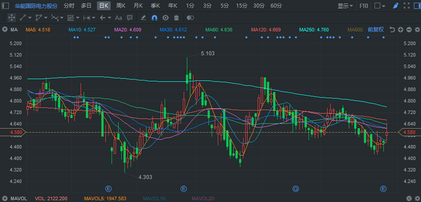Expand the MAVOL indicator menu arrow
The image size is (421, 202).
click(x=5, y=198)
